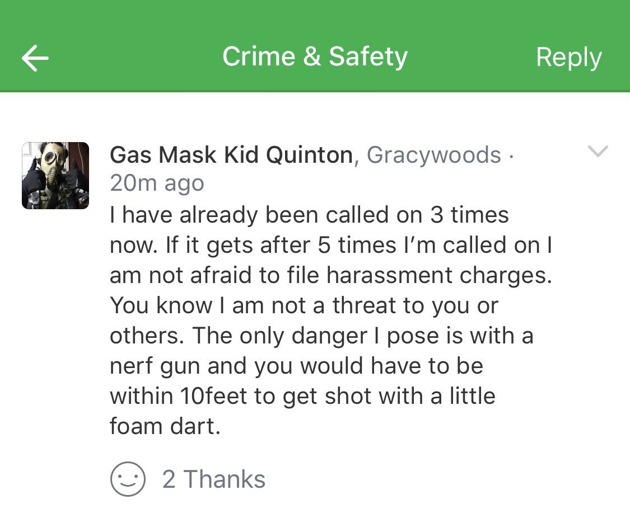
Task: Click the 20m ago timestamp
Action: tap(157, 183)
